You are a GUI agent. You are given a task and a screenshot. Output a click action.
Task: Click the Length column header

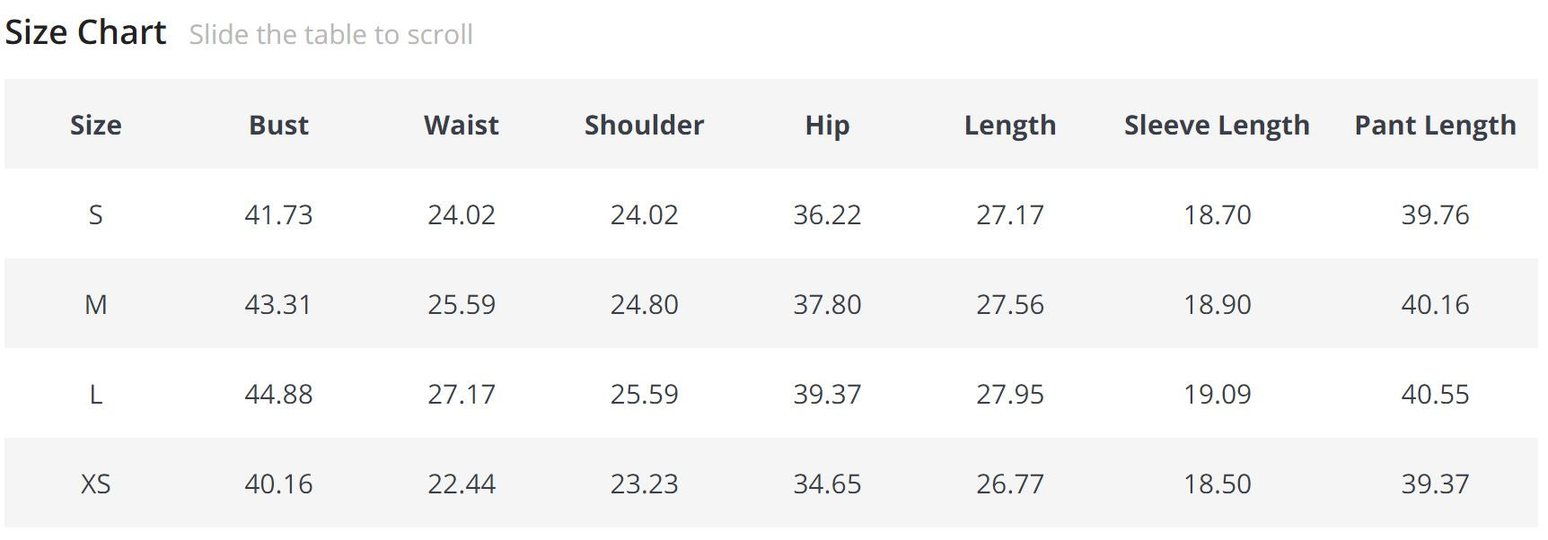(x=1010, y=125)
